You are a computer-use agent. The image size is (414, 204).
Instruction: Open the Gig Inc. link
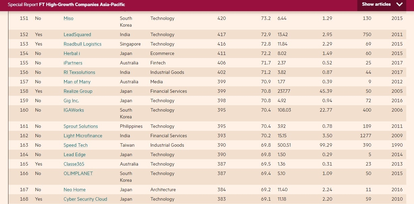tap(71, 101)
